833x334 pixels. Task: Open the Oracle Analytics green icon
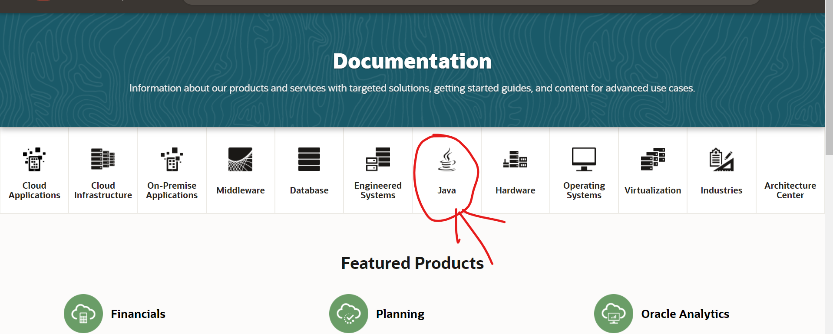(614, 314)
